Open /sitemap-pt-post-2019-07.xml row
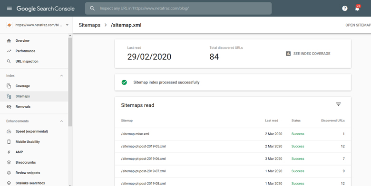The height and width of the screenshot is (186, 371). click(x=233, y=171)
